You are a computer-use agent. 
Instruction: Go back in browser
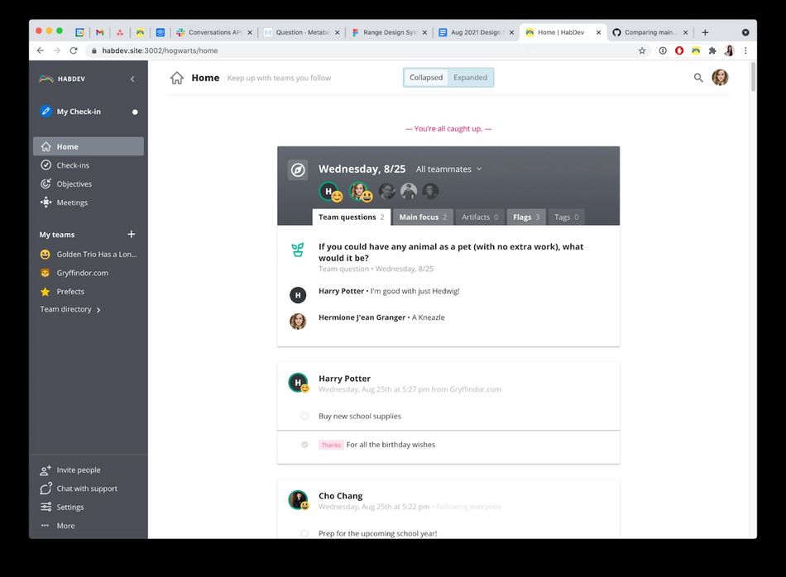pos(41,50)
